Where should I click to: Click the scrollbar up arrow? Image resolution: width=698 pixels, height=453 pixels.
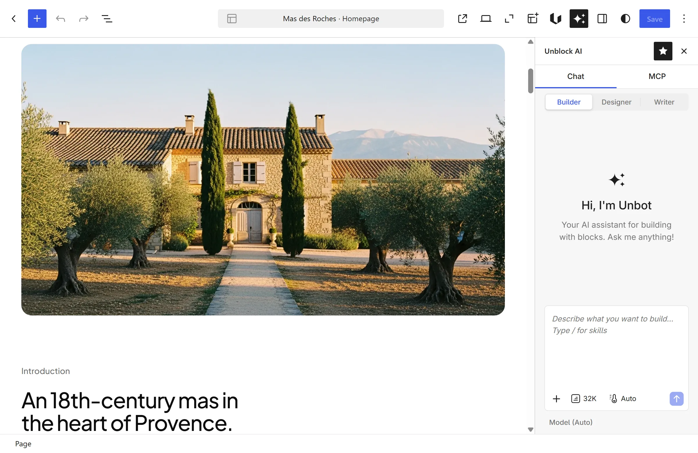(530, 42)
